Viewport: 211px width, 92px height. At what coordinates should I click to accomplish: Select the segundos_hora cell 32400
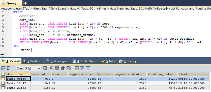[x=83, y=79]
